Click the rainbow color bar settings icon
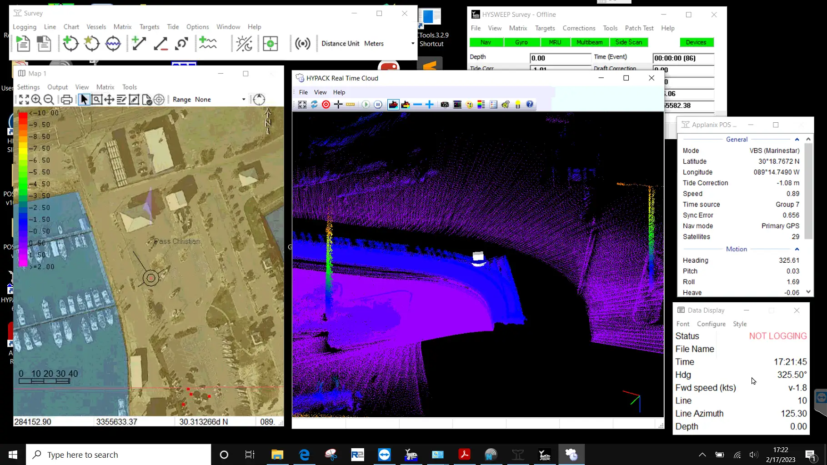The height and width of the screenshot is (465, 827). tap(481, 105)
